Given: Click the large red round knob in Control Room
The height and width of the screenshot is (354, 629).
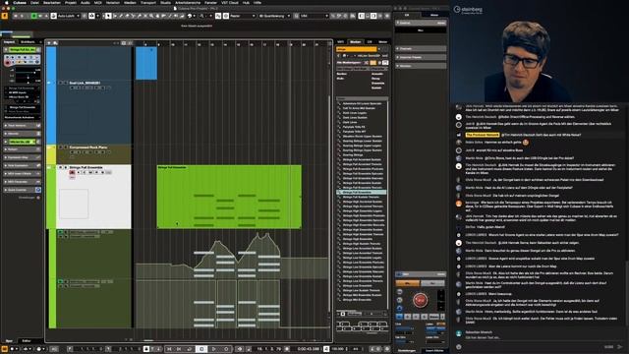Looking at the screenshot, I should click(x=420, y=300).
